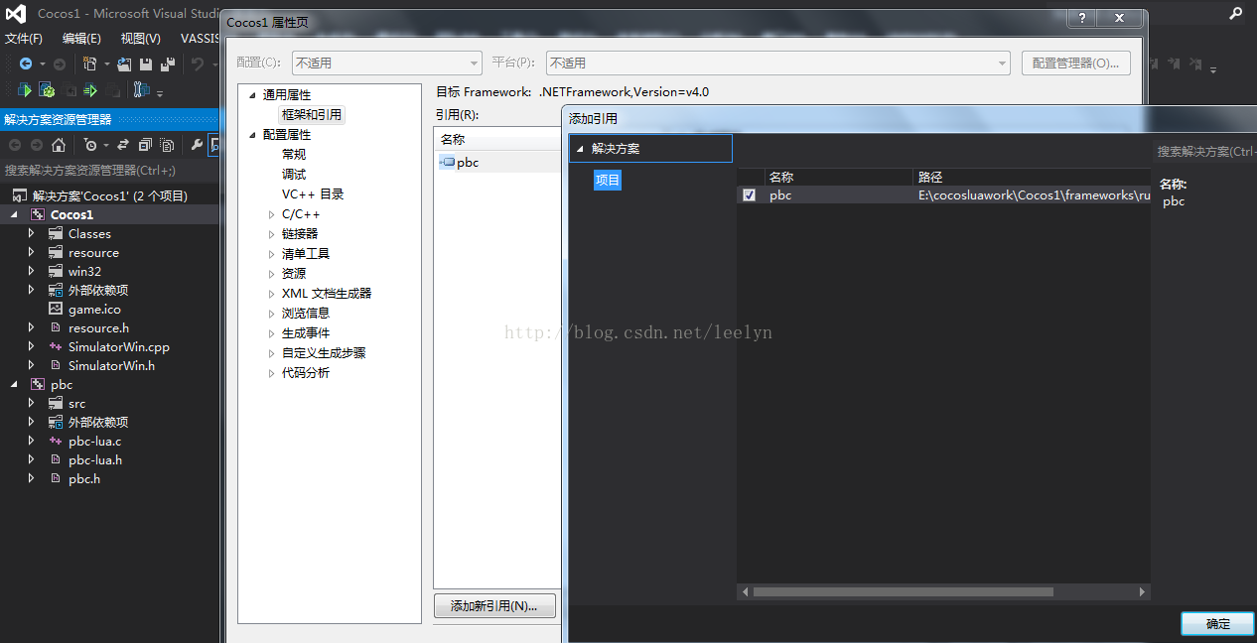Open the new project dropdown arrow
This screenshot has width=1257, height=643.
106,64
